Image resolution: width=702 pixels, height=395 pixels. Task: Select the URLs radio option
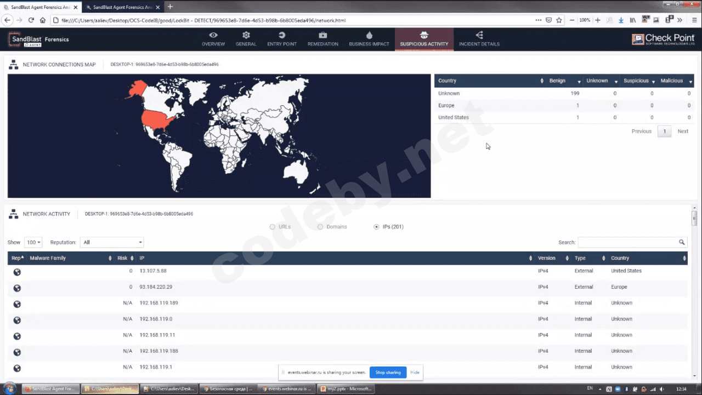click(x=273, y=227)
